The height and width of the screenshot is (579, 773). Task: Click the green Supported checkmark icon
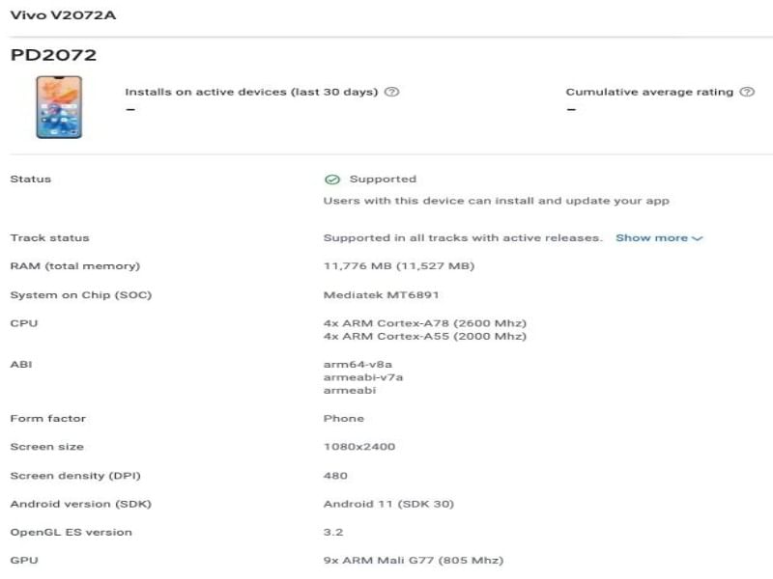332,179
